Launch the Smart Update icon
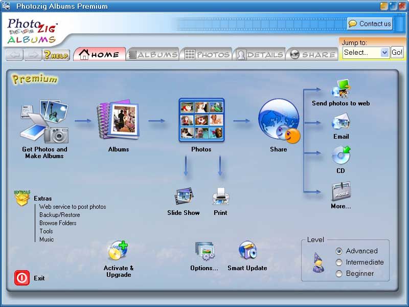Viewport: 409px width, 307px height. pyautogui.click(x=247, y=251)
